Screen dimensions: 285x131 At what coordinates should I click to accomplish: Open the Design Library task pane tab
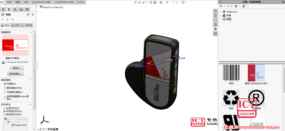[215, 16]
